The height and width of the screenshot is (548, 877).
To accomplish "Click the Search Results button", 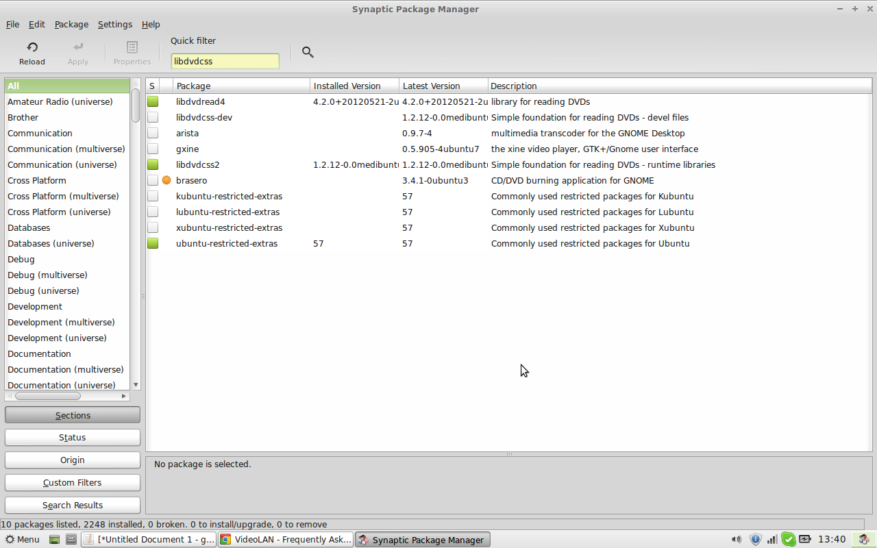I will tap(73, 505).
